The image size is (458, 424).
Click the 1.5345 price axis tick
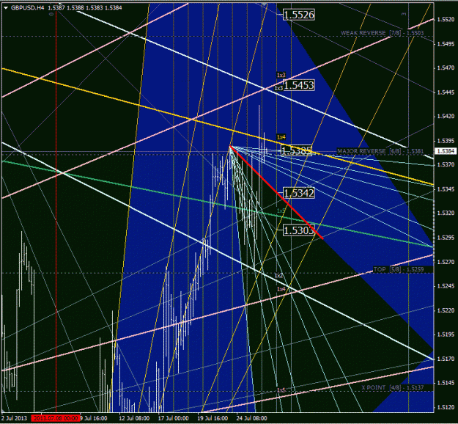[x=446, y=189]
